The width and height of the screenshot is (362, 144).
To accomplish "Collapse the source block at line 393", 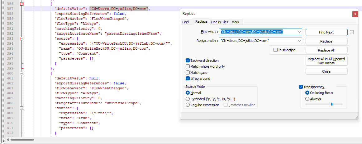I will (x=22, y=39).
